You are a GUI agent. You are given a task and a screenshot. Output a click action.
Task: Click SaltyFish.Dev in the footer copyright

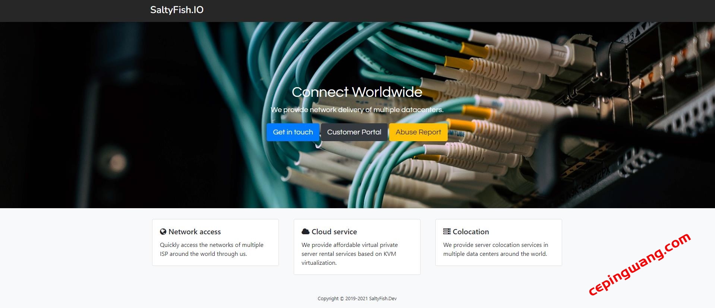pos(383,299)
